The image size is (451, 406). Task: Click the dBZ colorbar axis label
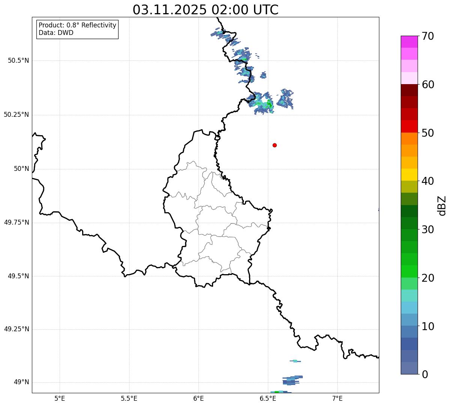coord(442,205)
